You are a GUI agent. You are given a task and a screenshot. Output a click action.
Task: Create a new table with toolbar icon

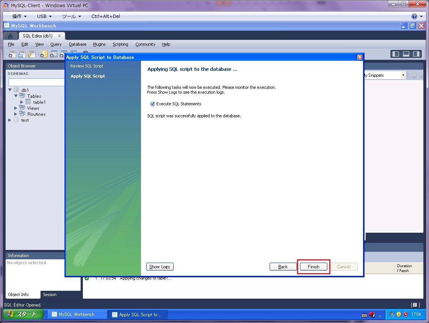(x=54, y=54)
